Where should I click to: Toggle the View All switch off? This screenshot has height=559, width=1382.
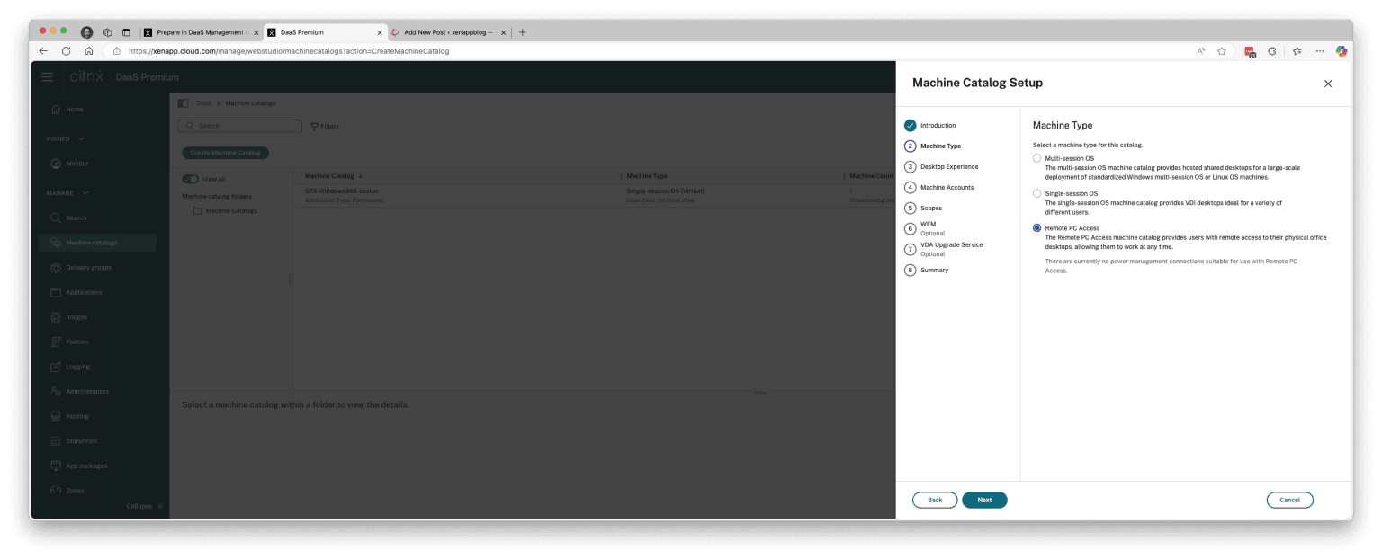pos(191,179)
